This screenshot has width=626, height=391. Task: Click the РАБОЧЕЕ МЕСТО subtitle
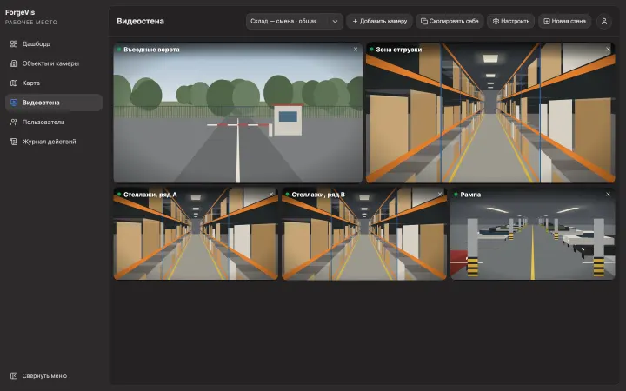pyautogui.click(x=31, y=23)
